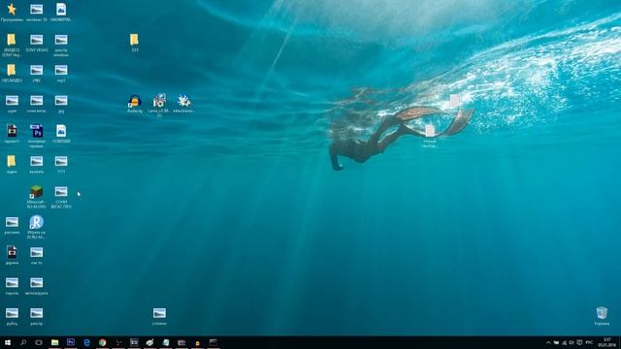Open File Explorer from the taskbar

pos(54,342)
